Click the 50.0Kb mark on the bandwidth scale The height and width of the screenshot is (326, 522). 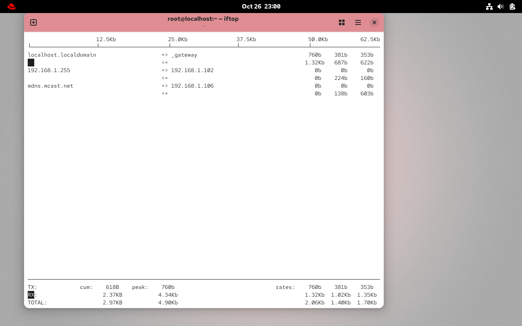tap(318, 39)
